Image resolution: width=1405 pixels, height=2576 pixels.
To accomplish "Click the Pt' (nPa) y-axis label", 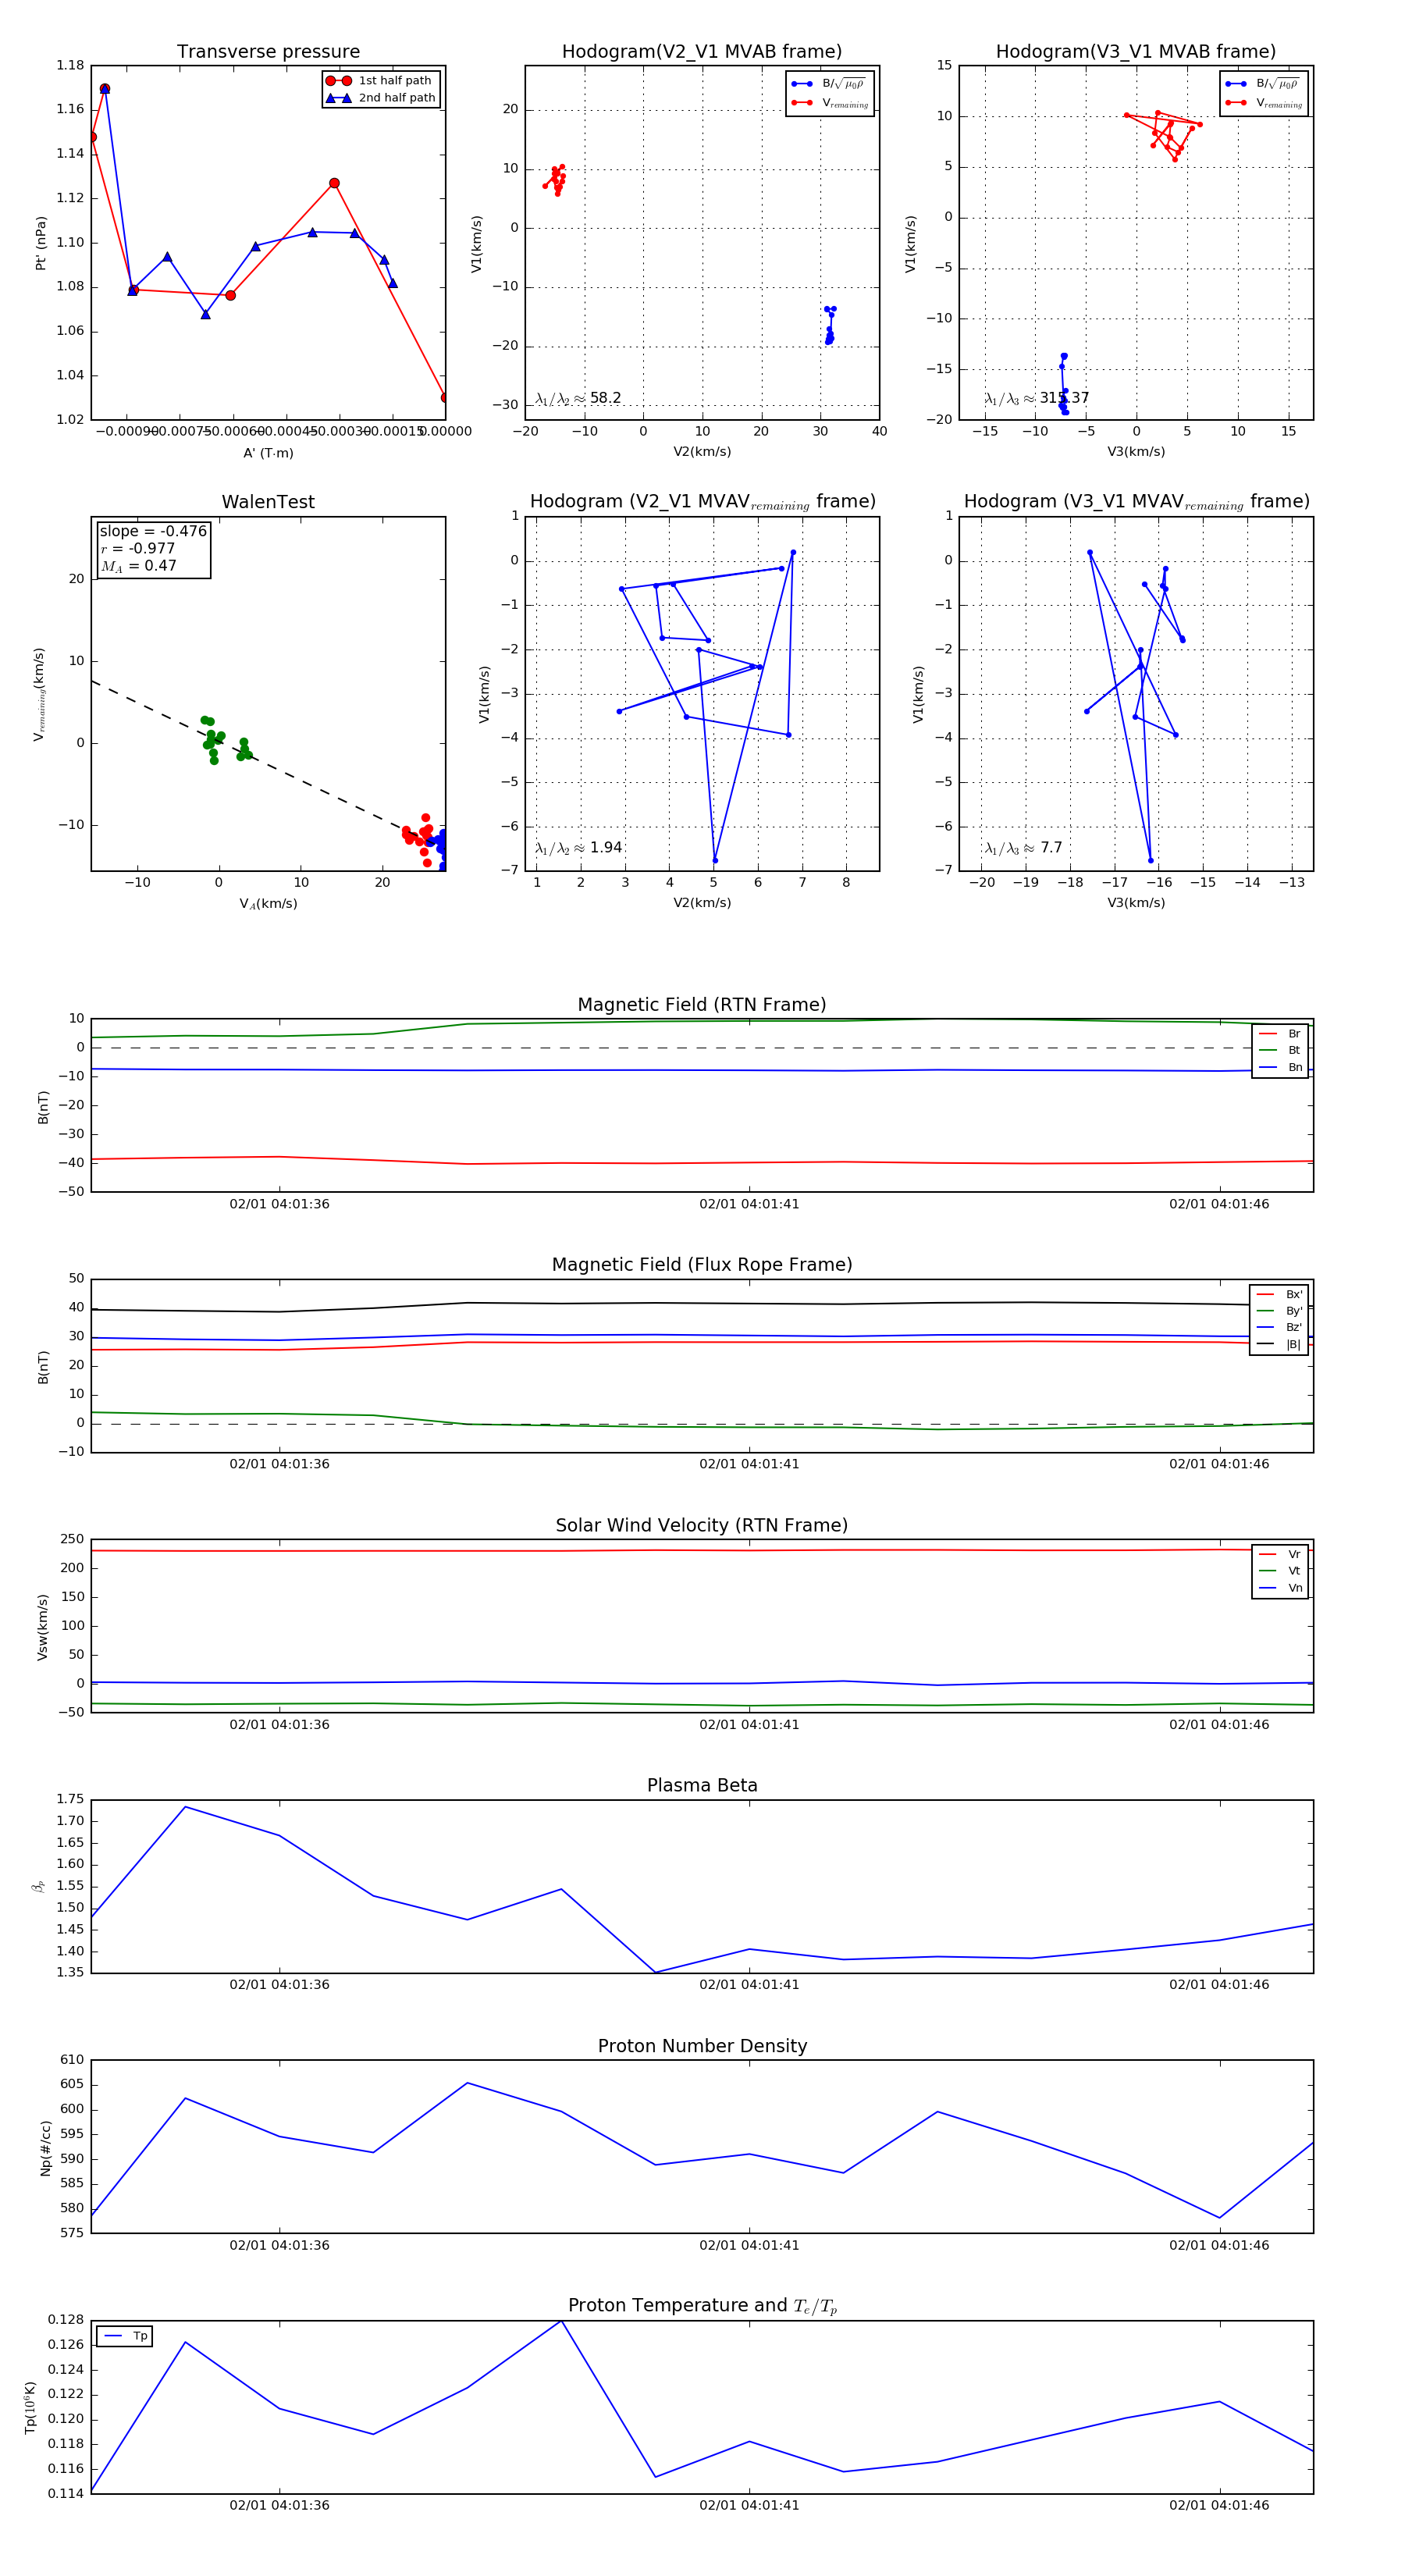I will click(41, 243).
